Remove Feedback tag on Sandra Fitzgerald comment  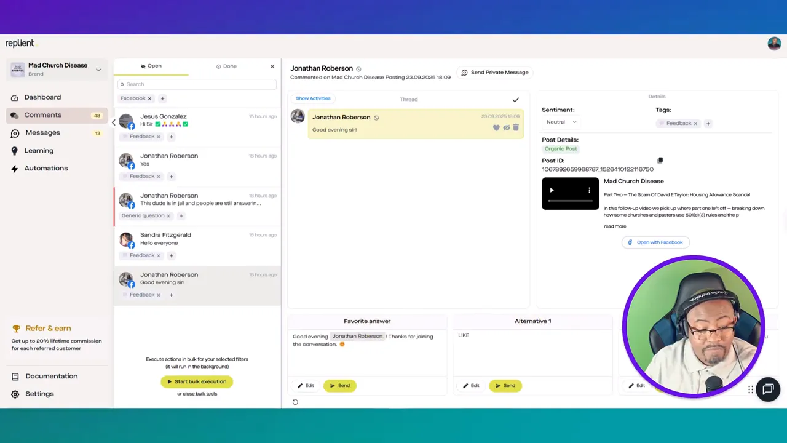pyautogui.click(x=159, y=255)
